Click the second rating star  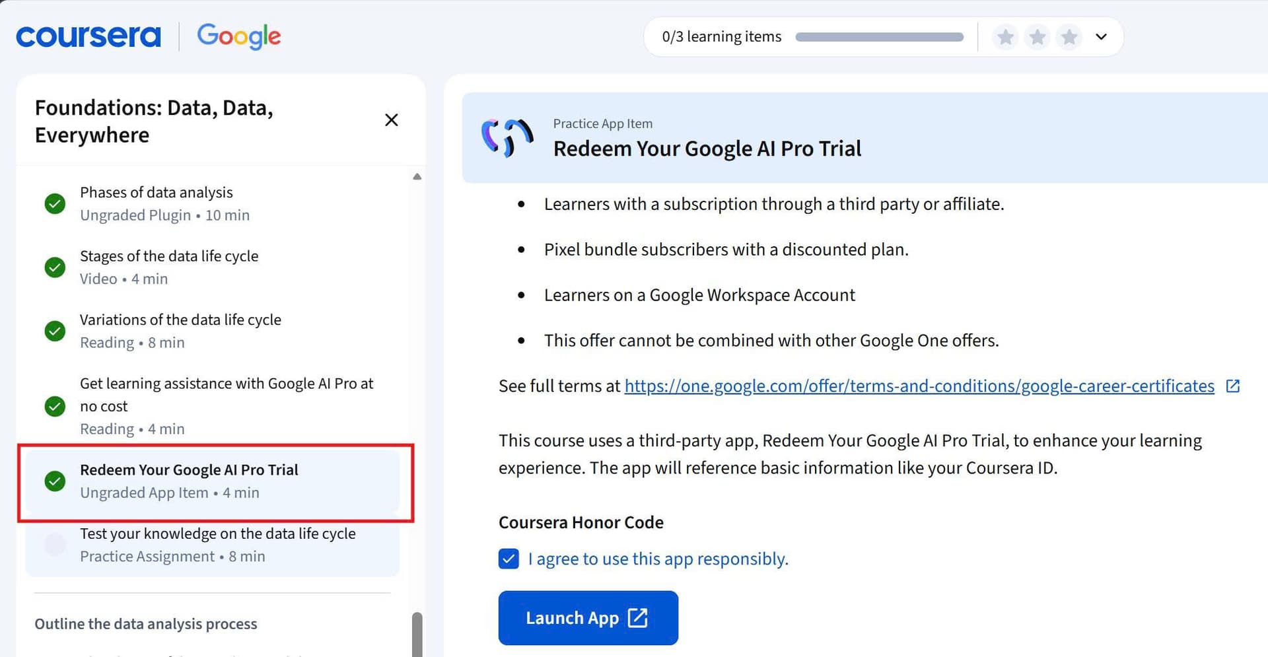pyautogui.click(x=1037, y=37)
